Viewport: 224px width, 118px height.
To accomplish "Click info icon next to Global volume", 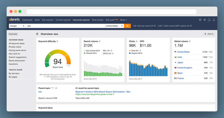I will tap(190, 41).
